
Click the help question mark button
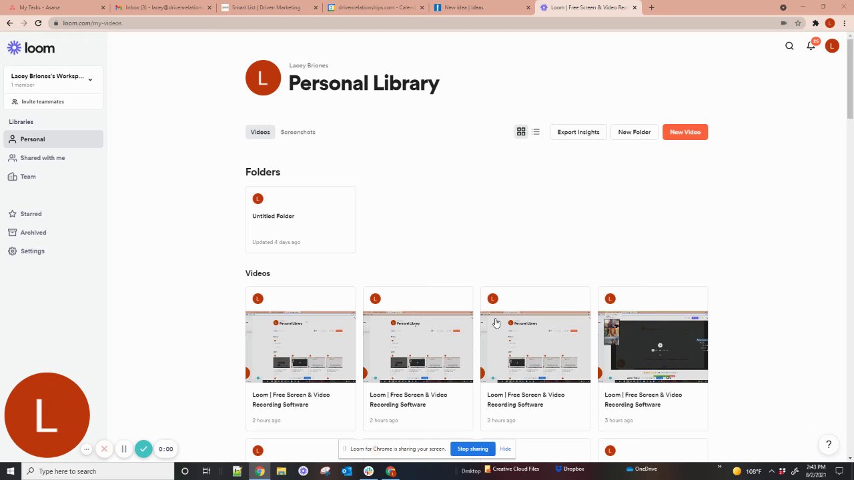829,445
